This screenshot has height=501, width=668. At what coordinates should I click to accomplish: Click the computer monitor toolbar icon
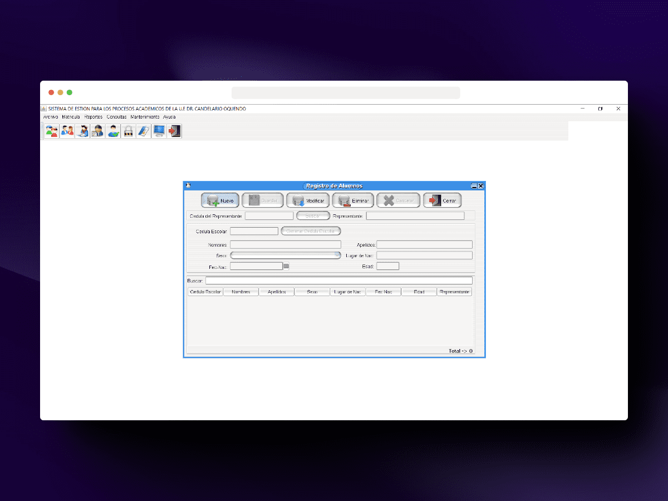(159, 131)
